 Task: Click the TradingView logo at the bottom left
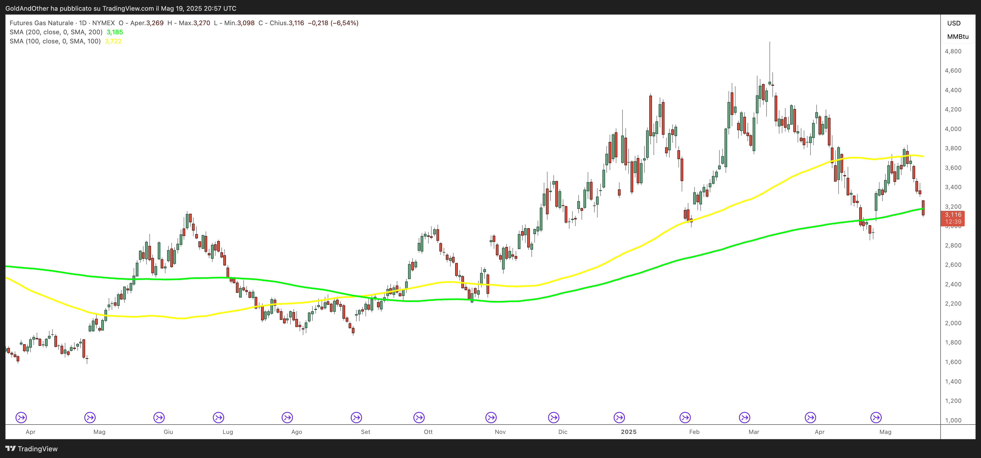(x=32, y=449)
